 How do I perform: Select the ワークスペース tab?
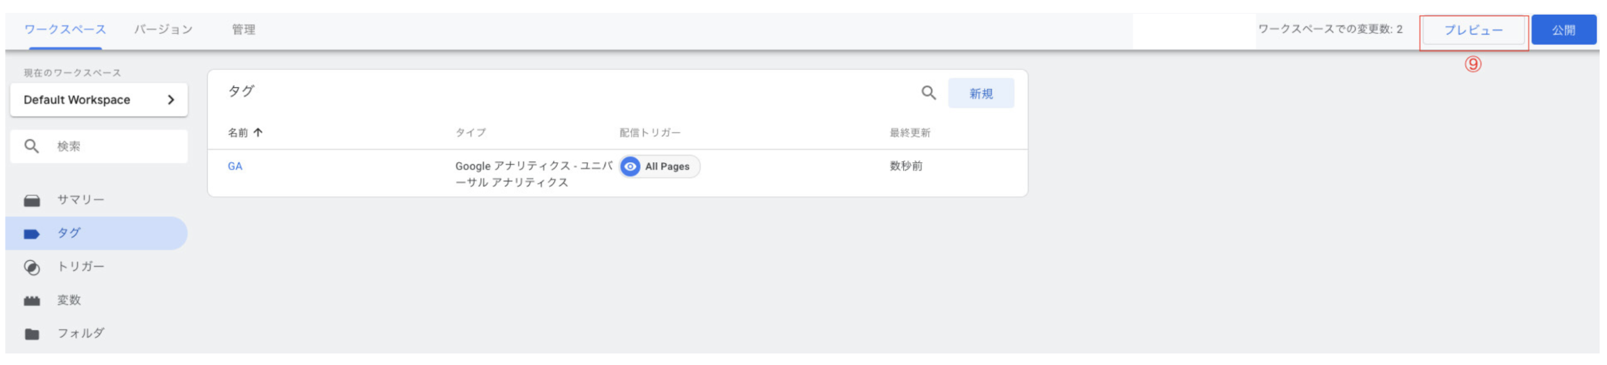click(65, 29)
